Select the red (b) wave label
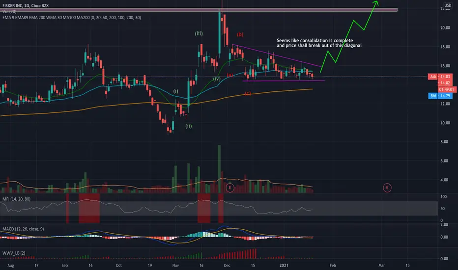Image resolution: width=458 pixels, height=270 pixels. click(x=240, y=34)
